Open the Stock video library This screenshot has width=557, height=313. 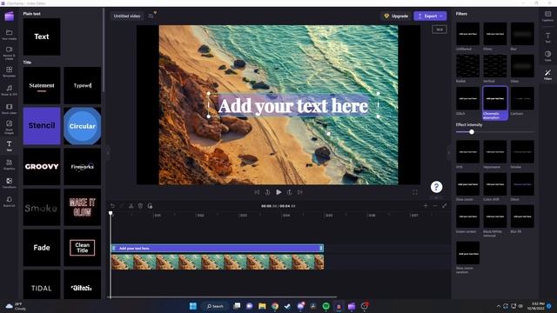tap(10, 109)
